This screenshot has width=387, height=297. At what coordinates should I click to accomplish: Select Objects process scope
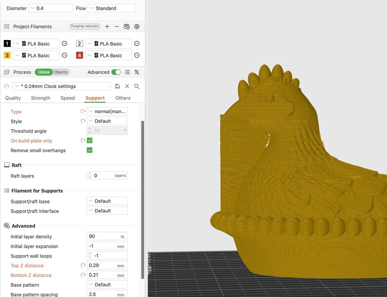[61, 72]
